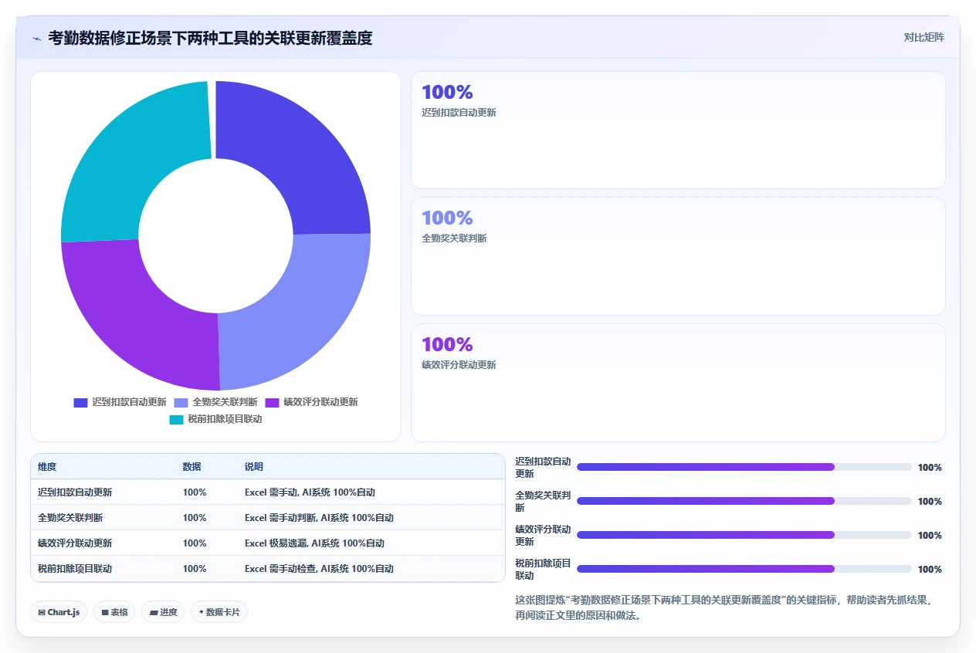The width and height of the screenshot is (976, 653).
Task: Click the lightning icon beside the title
Action: pos(36,39)
